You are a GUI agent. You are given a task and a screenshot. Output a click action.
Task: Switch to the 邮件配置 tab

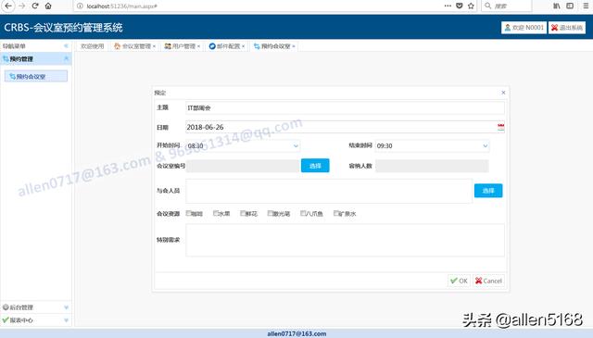tap(226, 46)
